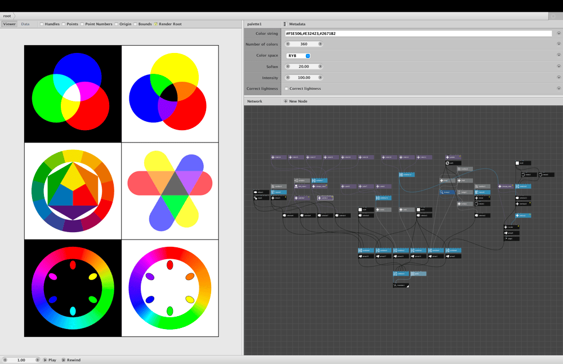Select the ellipse1 node in the network
Screen dimensions: 563x364
click(261, 192)
